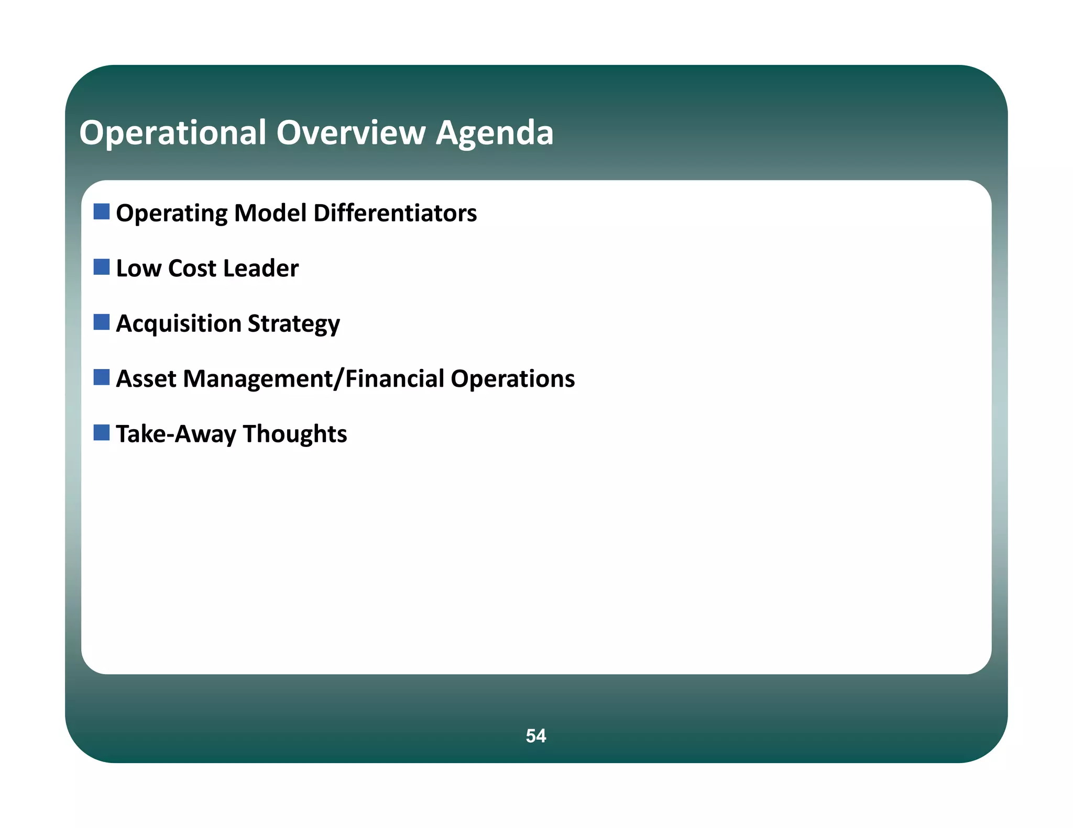
Task: Click the word Thoughts in last bullet
Action: [x=295, y=434]
